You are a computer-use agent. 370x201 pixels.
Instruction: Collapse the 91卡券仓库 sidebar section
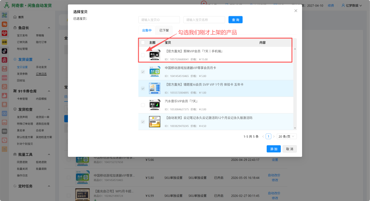49,91
